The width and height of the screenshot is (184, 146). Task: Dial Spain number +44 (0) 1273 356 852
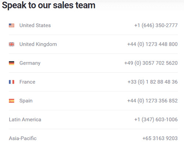pos(152,101)
